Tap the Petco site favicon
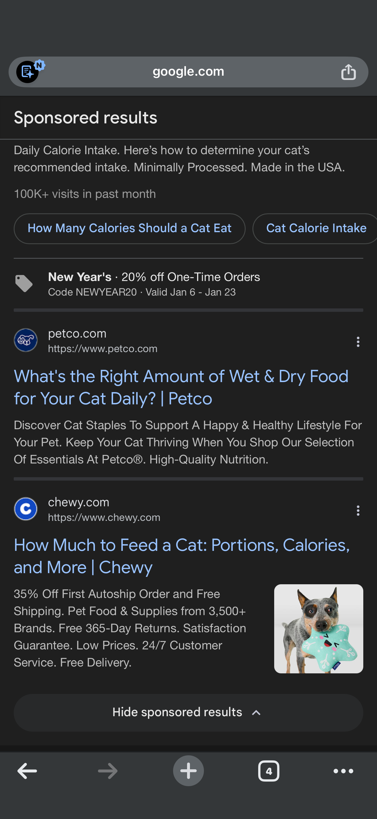Image resolution: width=377 pixels, height=819 pixels. pos(26,340)
